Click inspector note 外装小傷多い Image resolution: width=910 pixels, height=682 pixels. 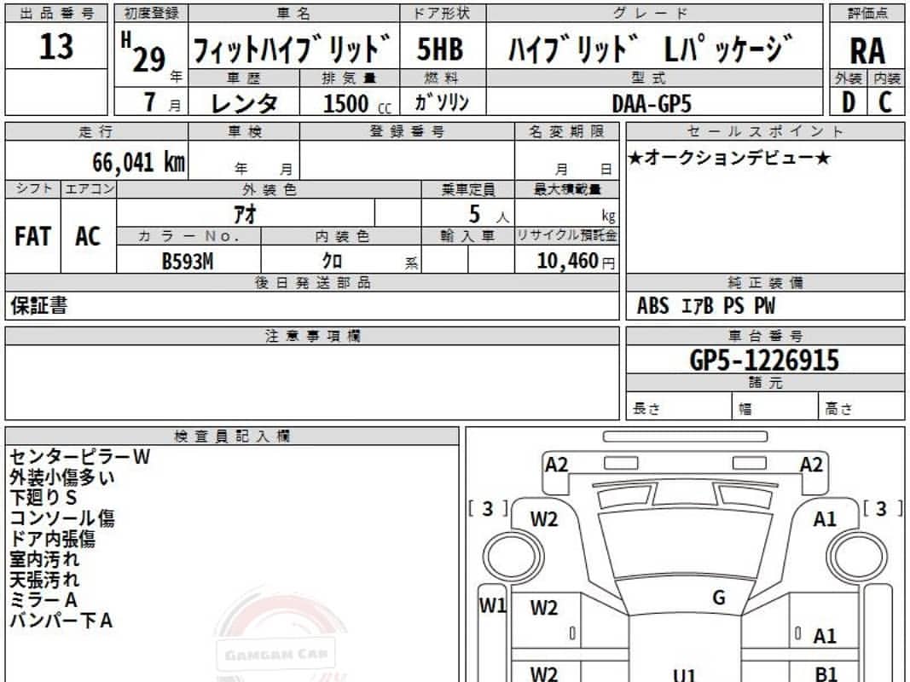click(62, 477)
